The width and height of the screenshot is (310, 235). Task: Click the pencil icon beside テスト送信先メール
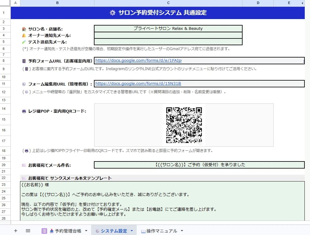coord(24,42)
